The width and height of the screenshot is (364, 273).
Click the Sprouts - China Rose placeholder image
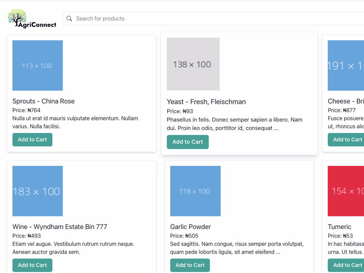tap(37, 65)
